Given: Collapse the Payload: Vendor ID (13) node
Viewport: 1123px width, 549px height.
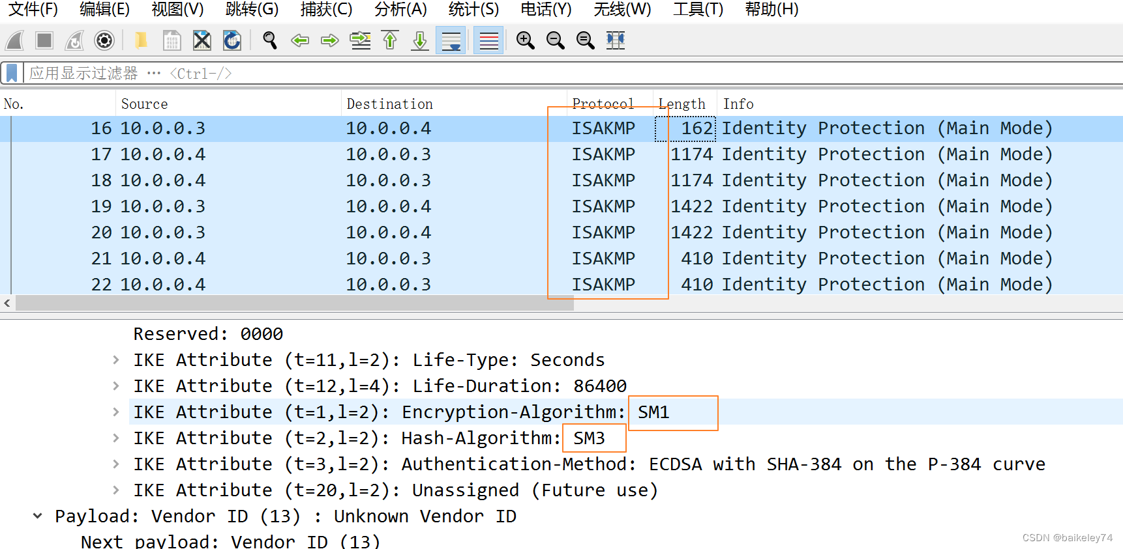Looking at the screenshot, I should pyautogui.click(x=37, y=516).
